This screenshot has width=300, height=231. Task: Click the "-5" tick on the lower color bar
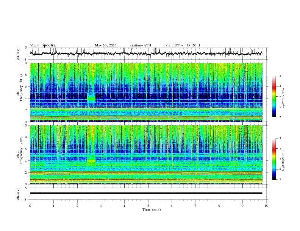[279, 159]
